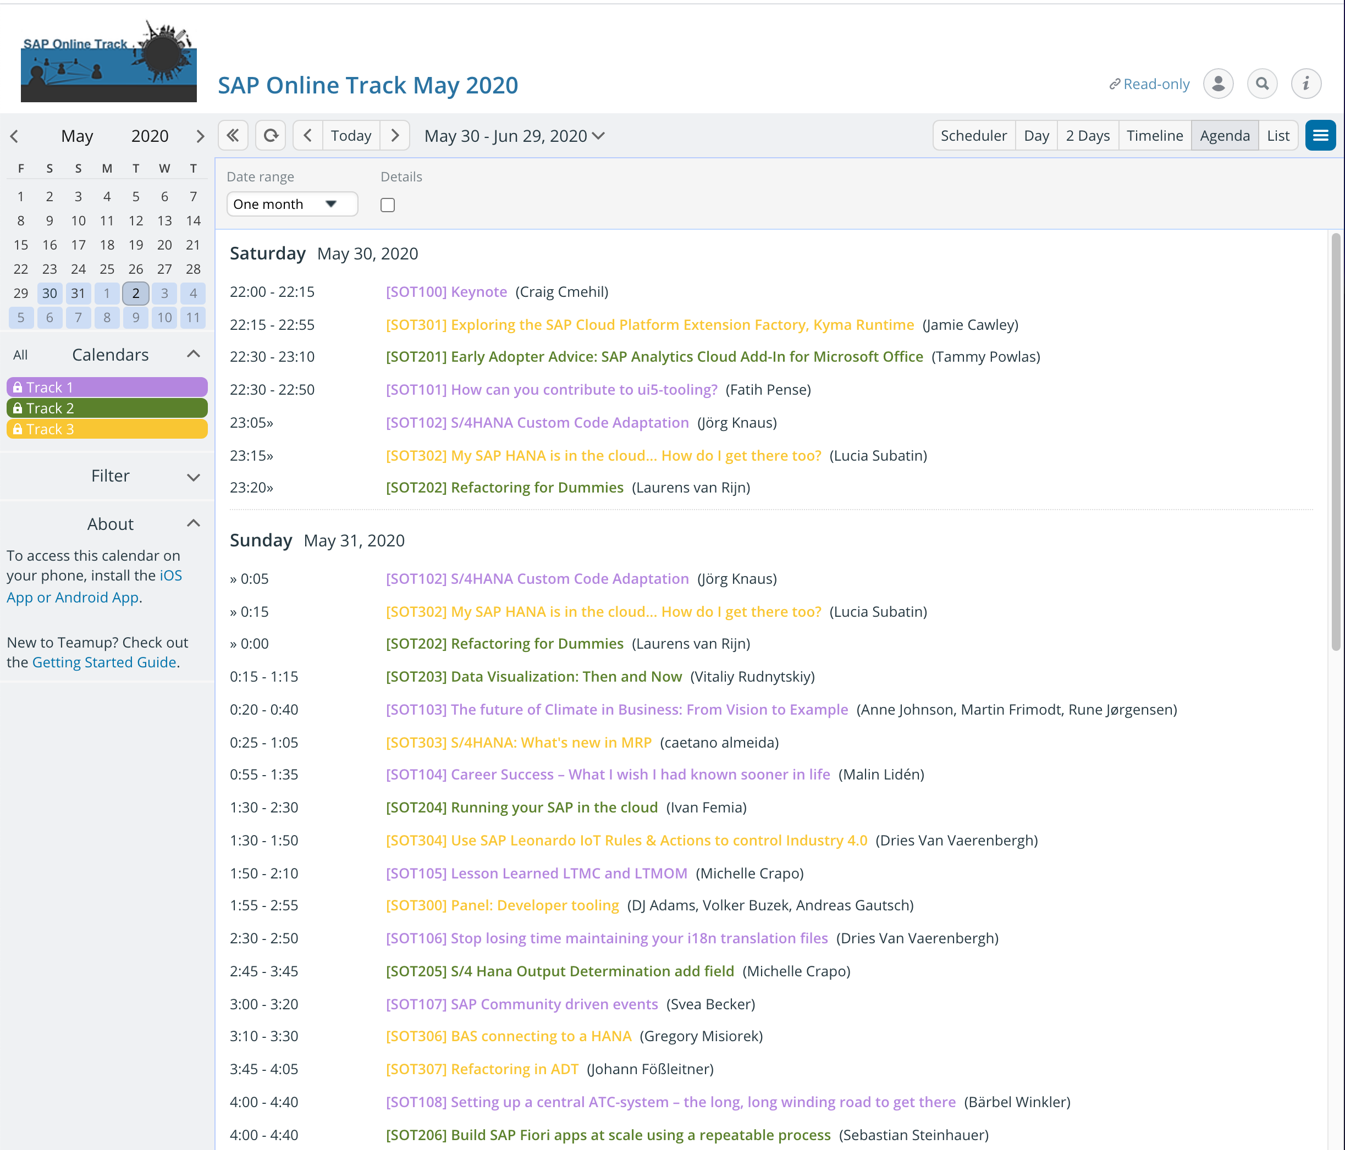Click the calendar info icon

click(x=1306, y=84)
